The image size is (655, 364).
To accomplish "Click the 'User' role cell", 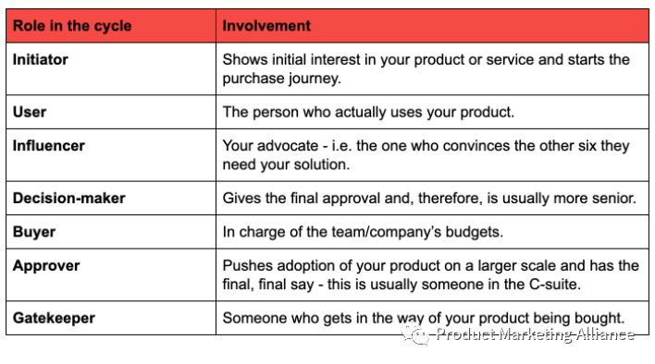I will [111, 112].
